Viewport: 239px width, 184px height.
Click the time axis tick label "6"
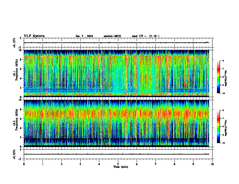coord(137,164)
